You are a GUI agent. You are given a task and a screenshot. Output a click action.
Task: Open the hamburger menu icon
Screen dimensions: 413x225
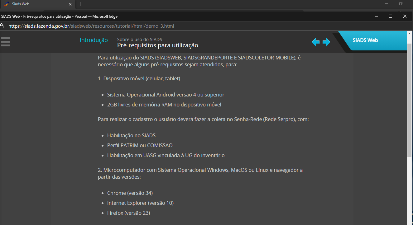pos(6,42)
